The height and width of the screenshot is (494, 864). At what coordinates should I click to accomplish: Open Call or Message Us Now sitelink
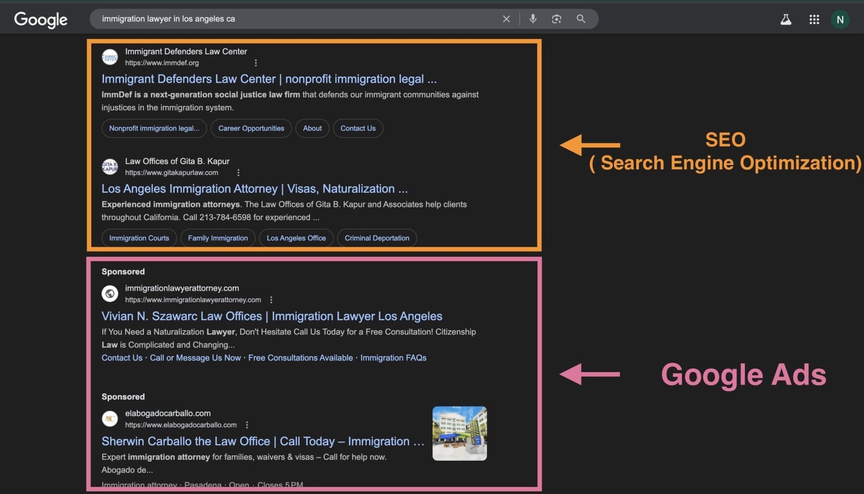click(195, 358)
